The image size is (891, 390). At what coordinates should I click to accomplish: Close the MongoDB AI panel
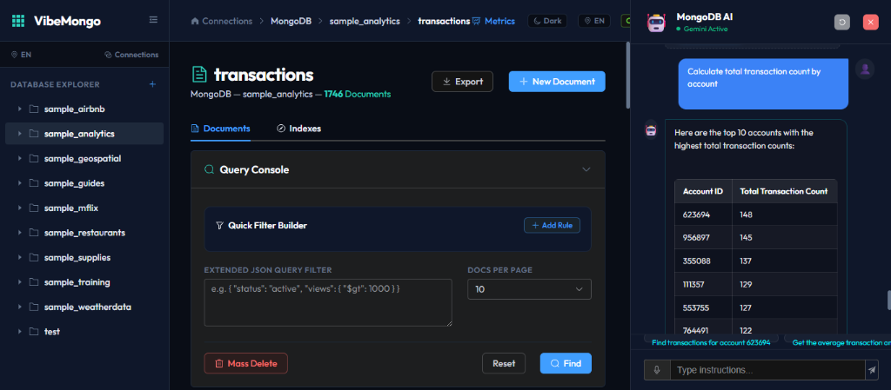point(870,22)
